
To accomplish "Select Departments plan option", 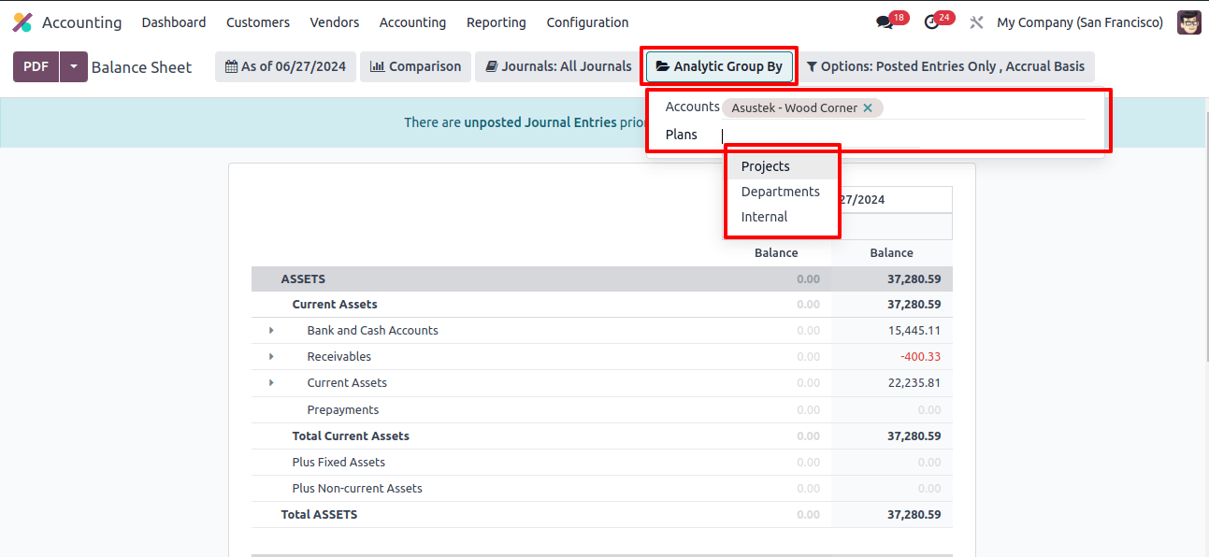I will (782, 192).
